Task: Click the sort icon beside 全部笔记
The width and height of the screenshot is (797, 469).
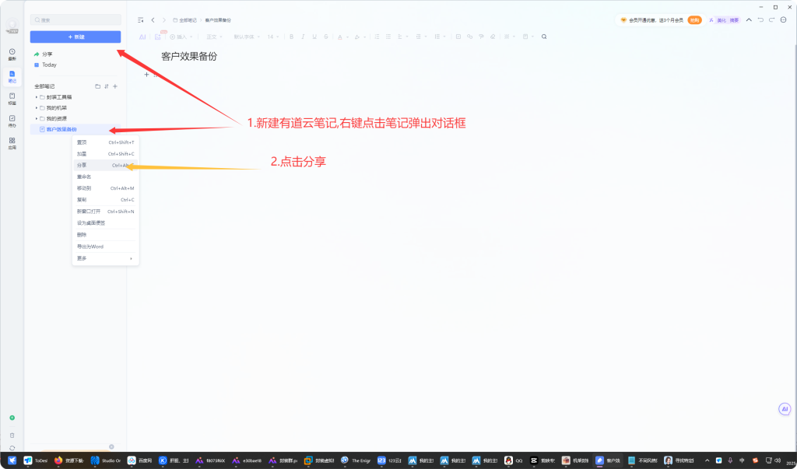Action: 106,86
